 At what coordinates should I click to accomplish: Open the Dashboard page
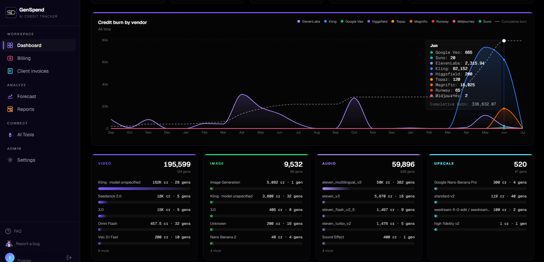(39, 45)
